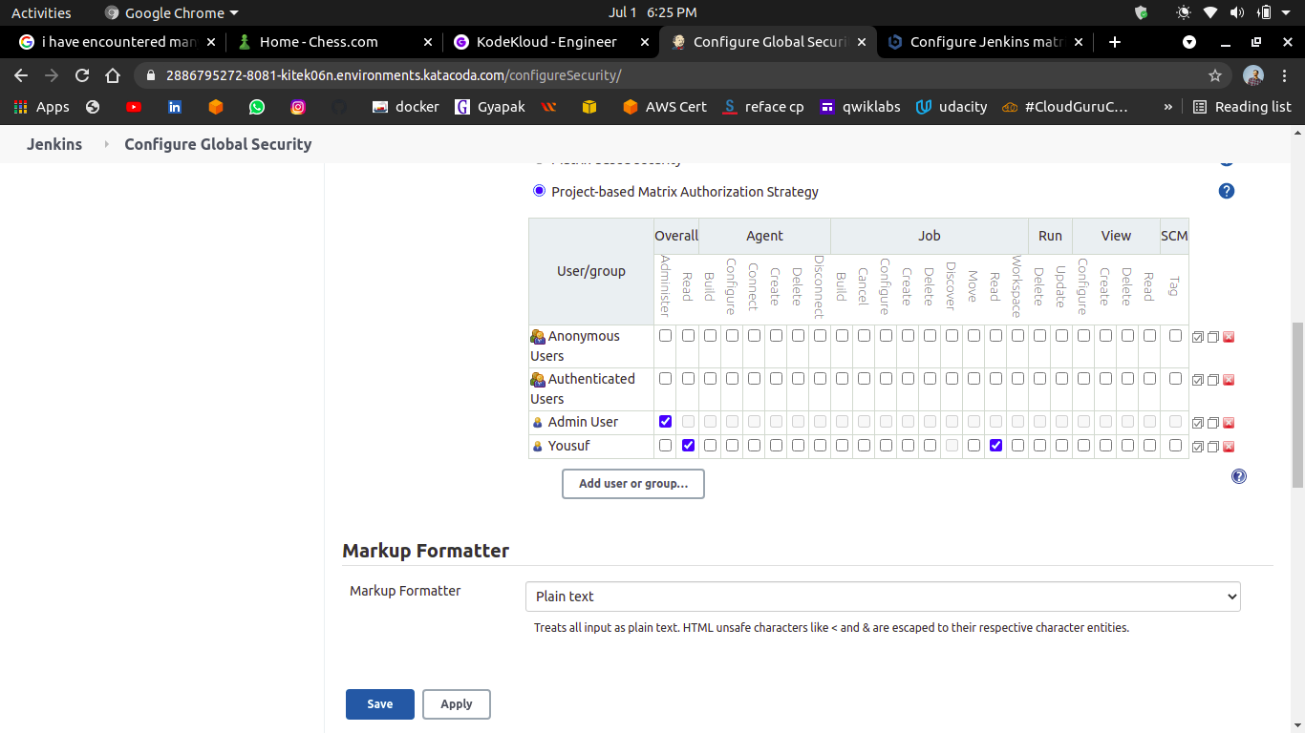Open help for Project-based Matrix Authorization Strategy
The height and width of the screenshot is (733, 1305).
[x=1227, y=191]
